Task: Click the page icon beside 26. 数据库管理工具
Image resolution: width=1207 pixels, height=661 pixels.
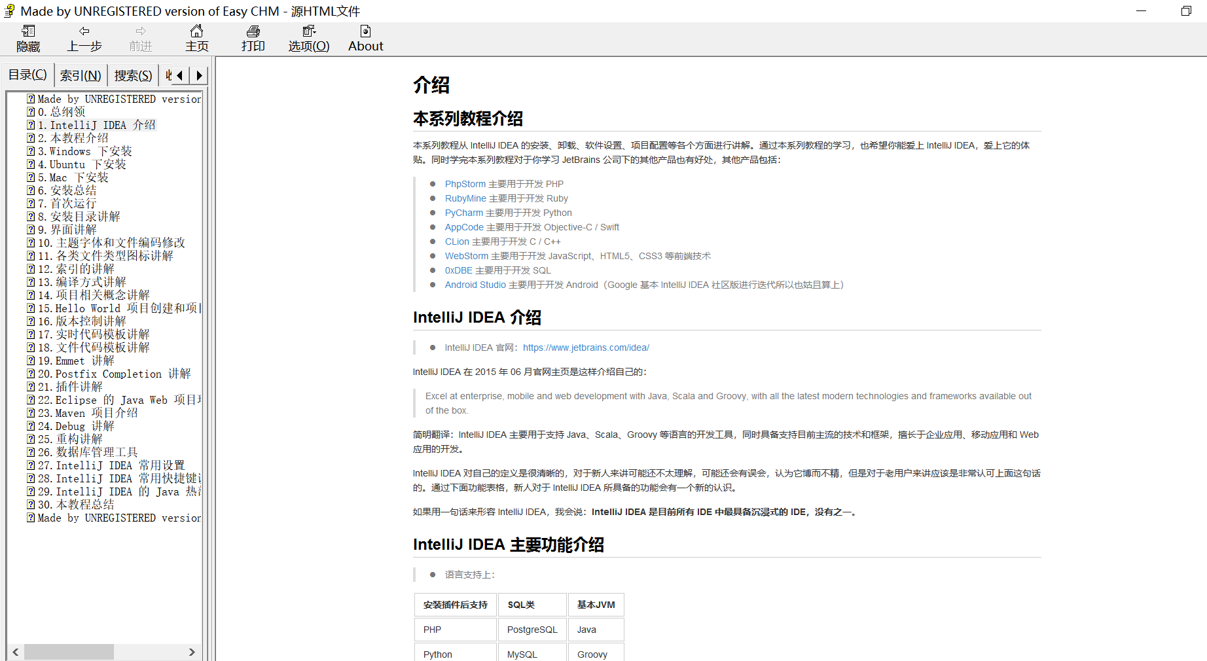Action: tap(31, 452)
